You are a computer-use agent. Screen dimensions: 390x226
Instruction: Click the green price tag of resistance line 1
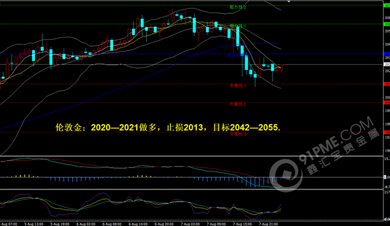[x=387, y=24]
